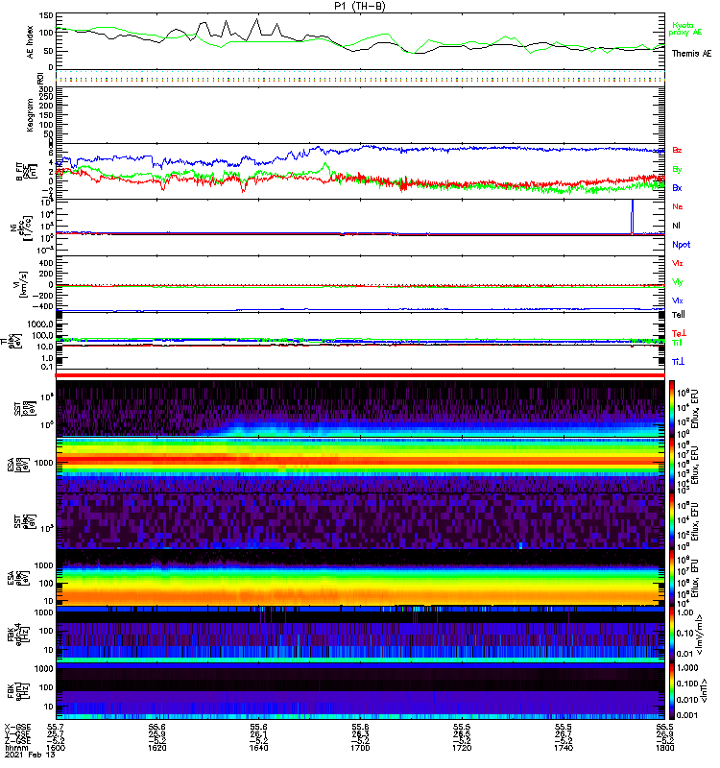This screenshot has height=768, width=720.
Task: Select the green "Viy" velocity legend entry
Action: click(678, 282)
